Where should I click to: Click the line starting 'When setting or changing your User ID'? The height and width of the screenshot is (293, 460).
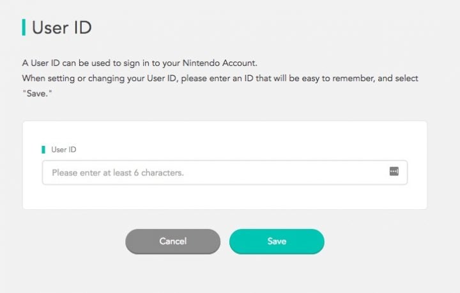220,79
